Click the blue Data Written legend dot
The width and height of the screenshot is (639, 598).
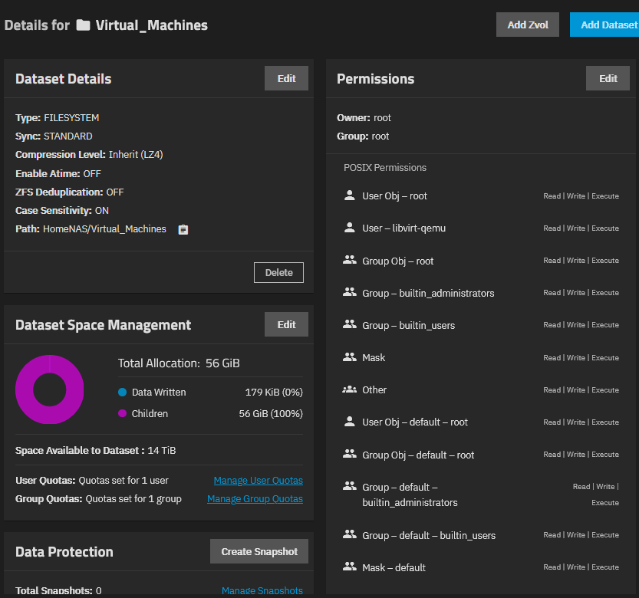pos(122,393)
